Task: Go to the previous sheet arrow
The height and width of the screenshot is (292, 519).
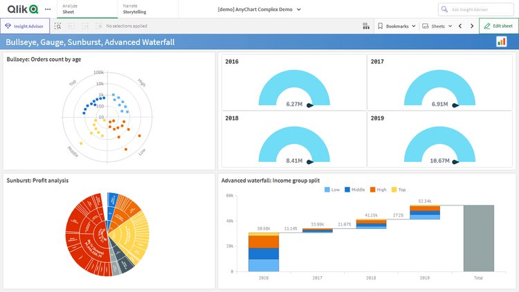Action: [x=459, y=26]
